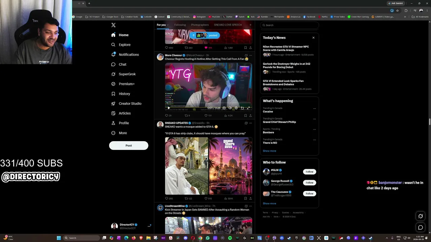
Task: Open Creator Studio in the sidebar
Action: 126,104
